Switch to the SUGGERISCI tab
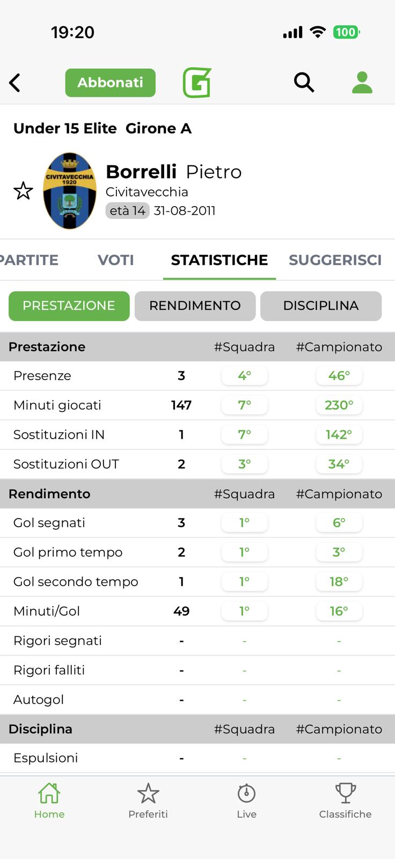Viewport: 395px width, 859px height. pyautogui.click(x=335, y=260)
